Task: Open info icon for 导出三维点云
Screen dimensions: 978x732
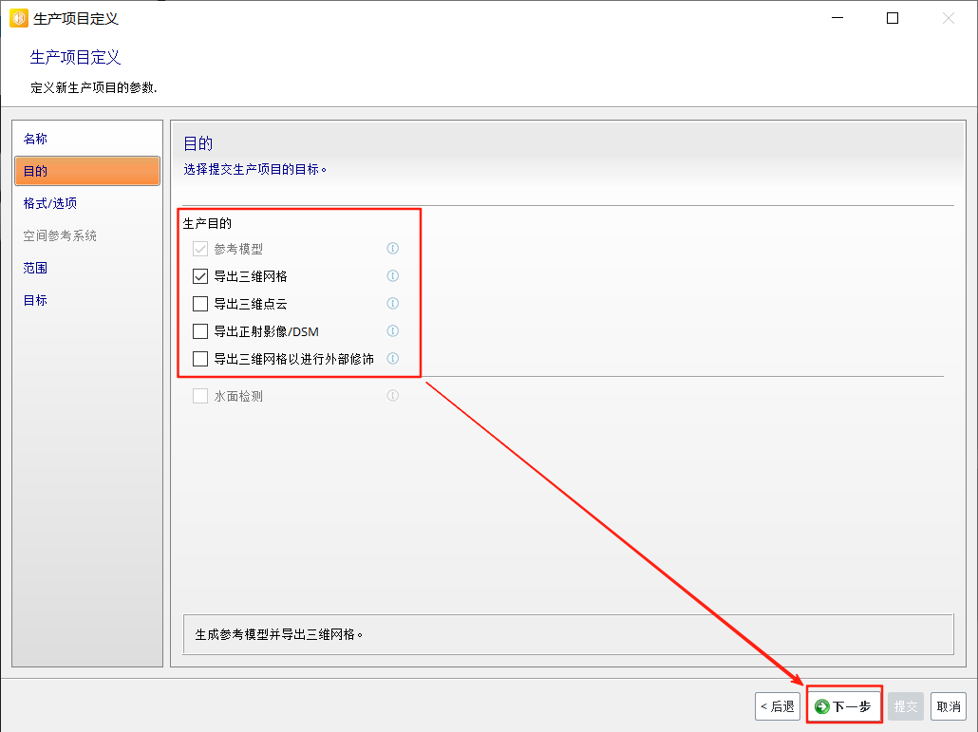Action: coord(392,304)
